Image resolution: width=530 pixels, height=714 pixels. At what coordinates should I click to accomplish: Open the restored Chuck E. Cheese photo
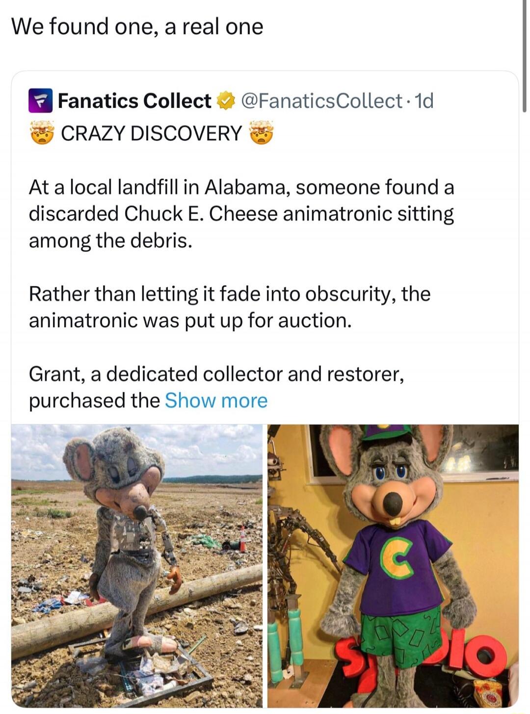(x=393, y=564)
